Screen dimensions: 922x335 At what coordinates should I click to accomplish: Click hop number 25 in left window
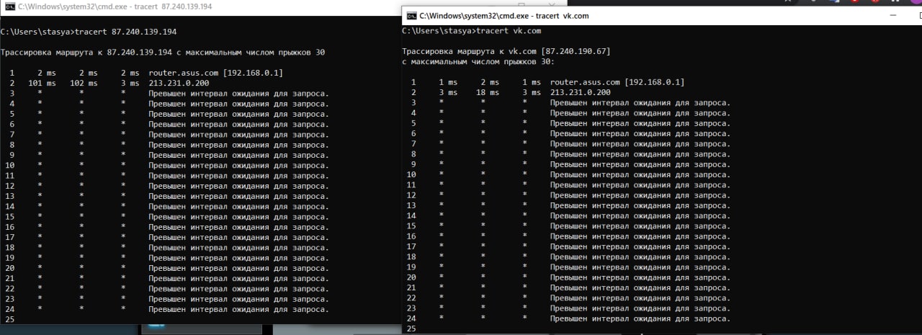(x=10, y=319)
